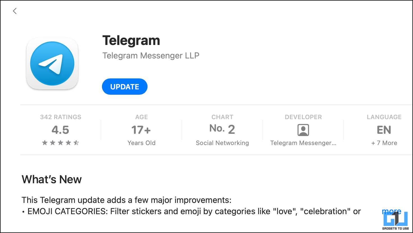Expand the + 7 More languages

(x=384, y=143)
